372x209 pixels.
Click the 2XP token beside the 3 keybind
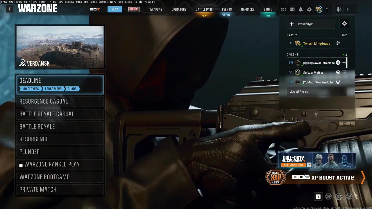328,197
